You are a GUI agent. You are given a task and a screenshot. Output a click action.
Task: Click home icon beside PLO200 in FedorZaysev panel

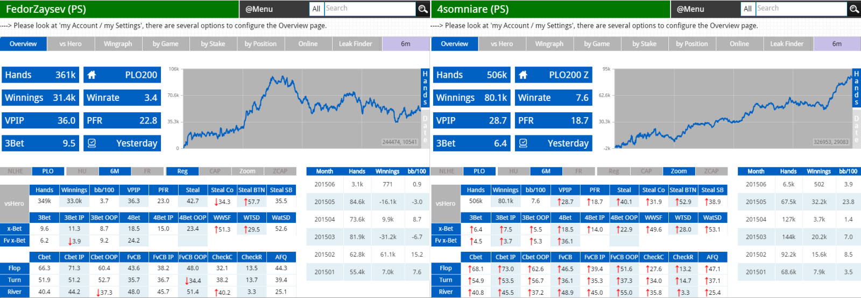[91, 75]
